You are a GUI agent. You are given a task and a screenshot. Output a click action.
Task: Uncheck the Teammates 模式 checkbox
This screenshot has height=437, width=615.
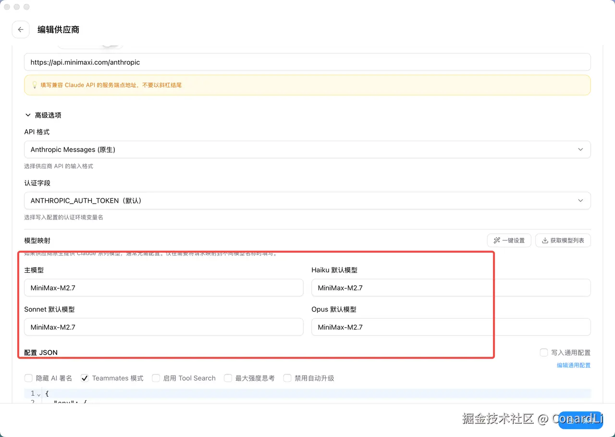click(85, 378)
